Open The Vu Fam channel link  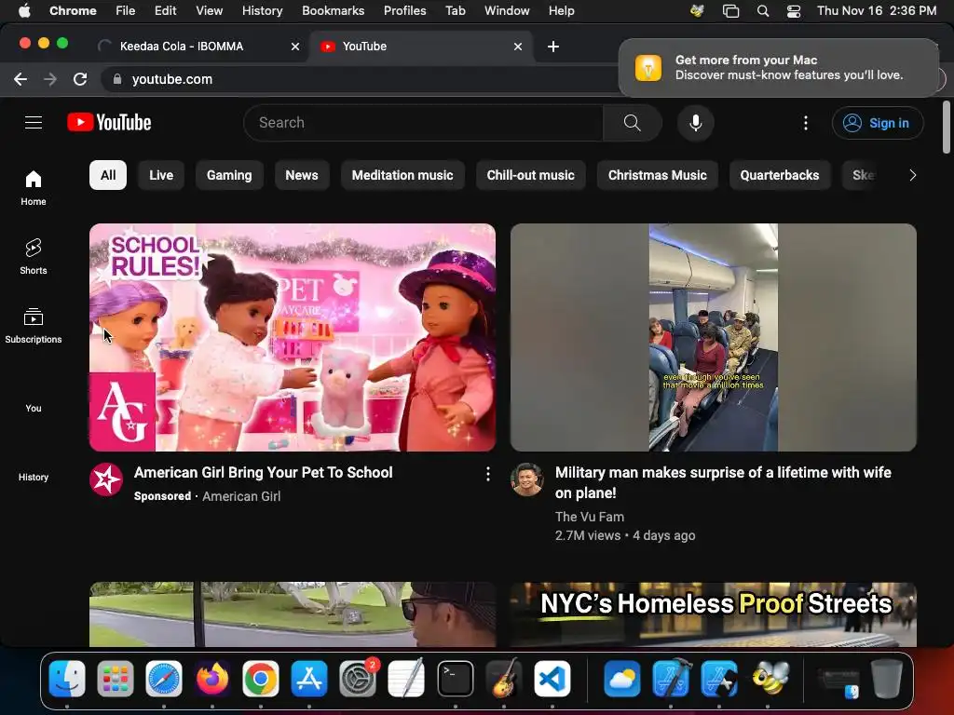[590, 517]
